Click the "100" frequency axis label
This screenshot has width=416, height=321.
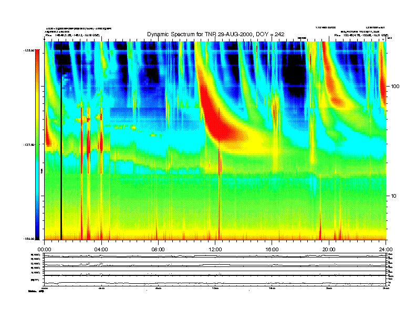point(395,87)
